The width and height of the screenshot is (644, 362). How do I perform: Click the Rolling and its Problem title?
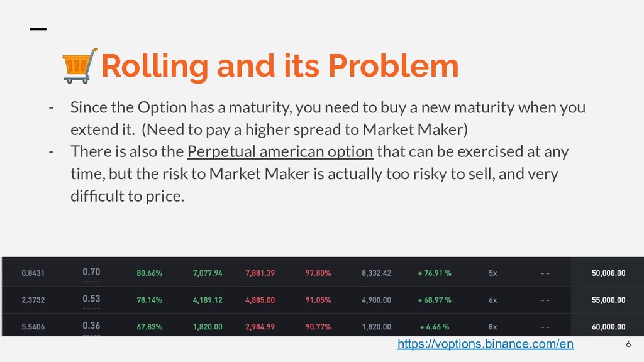click(x=279, y=66)
